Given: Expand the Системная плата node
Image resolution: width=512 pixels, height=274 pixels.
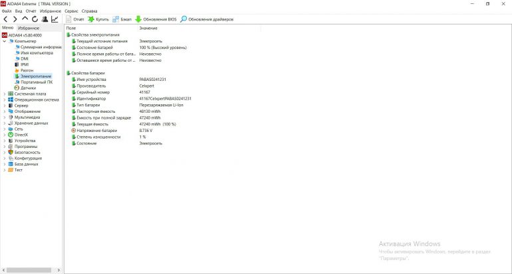Looking at the screenshot, I should pyautogui.click(x=4, y=94).
